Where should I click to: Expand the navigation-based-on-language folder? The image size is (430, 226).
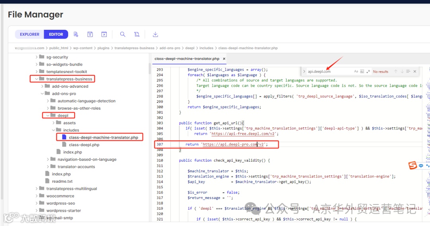(x=48, y=159)
